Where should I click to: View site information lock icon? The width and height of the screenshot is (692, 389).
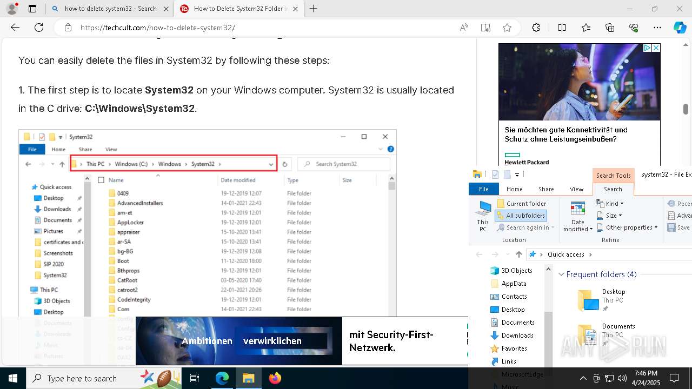tap(68, 28)
